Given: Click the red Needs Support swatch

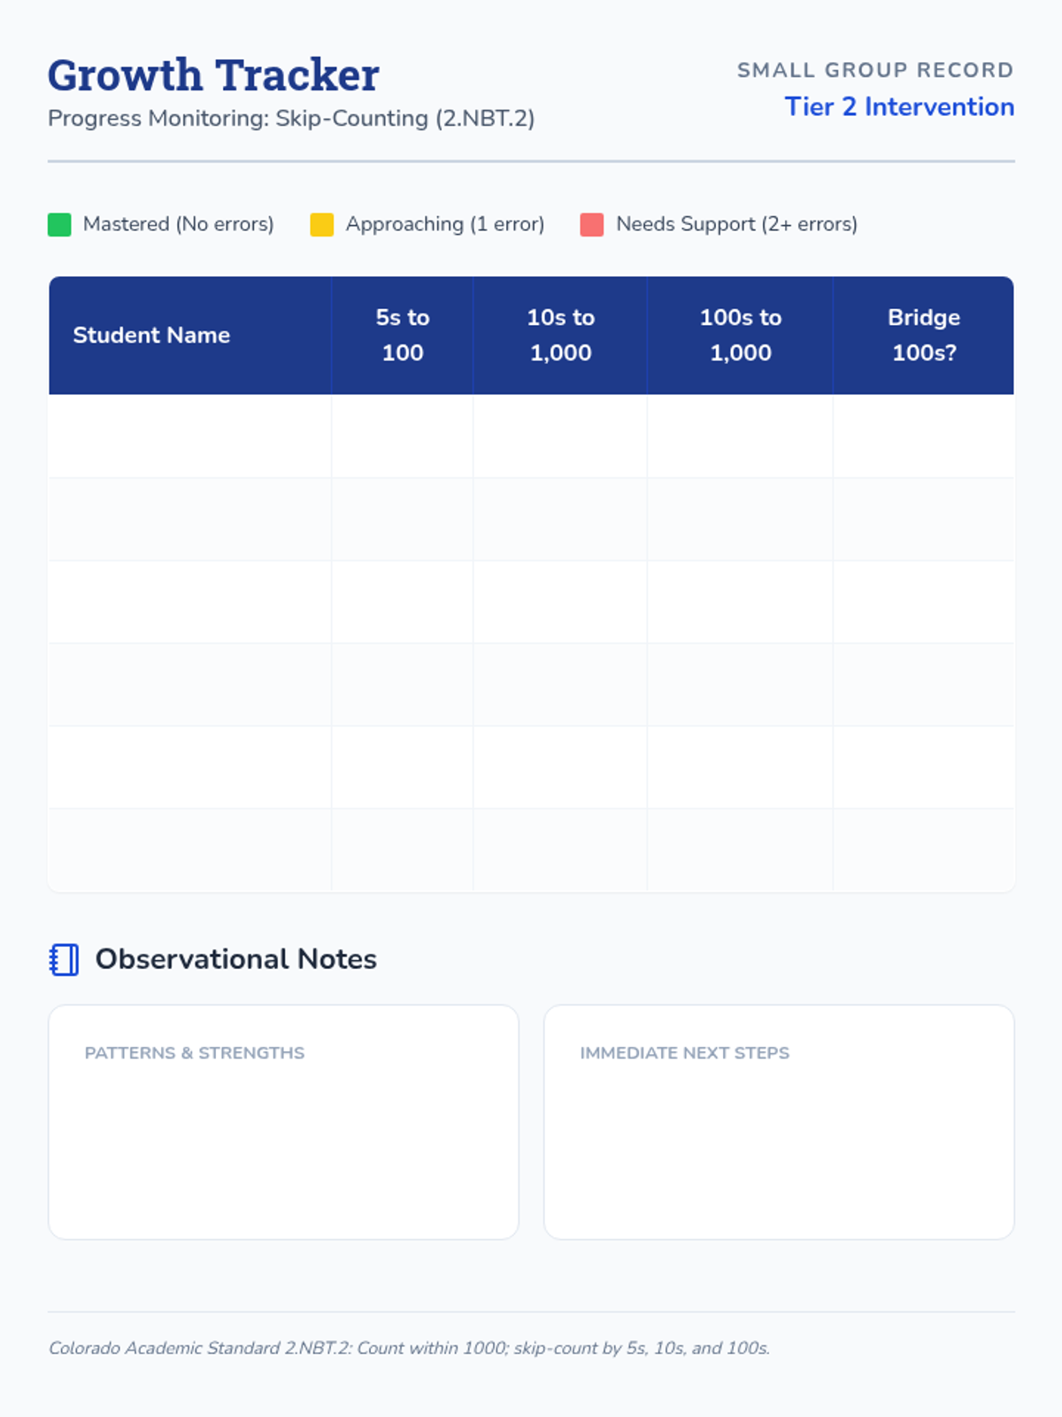Looking at the screenshot, I should click(x=592, y=224).
